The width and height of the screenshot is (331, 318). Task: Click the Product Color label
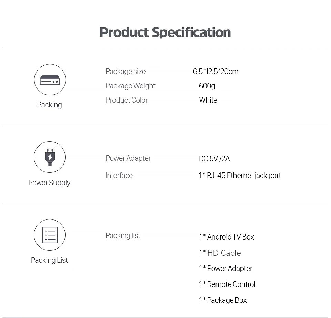pos(127,100)
